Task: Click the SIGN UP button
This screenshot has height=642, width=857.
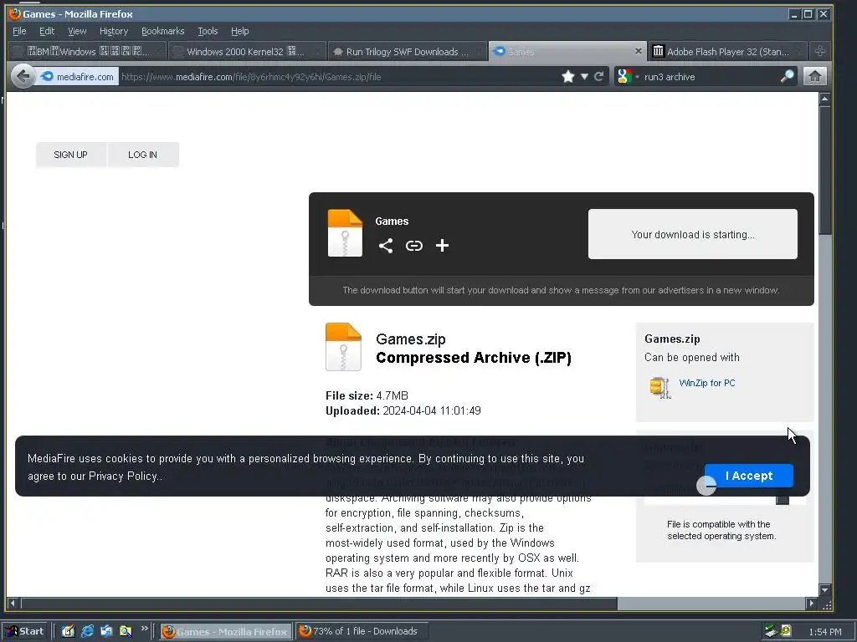Action: 71,155
